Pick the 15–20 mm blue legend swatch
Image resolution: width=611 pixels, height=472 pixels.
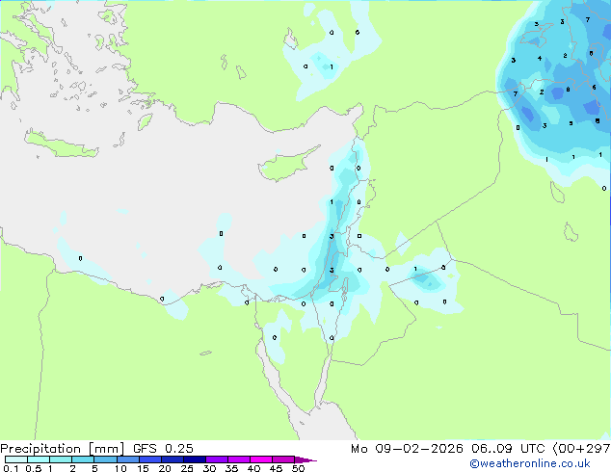click(x=149, y=459)
